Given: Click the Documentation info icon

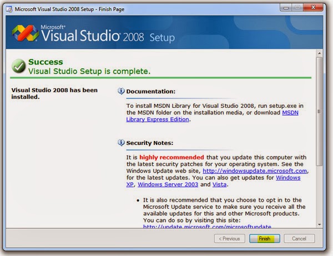Looking at the screenshot, I should coord(121,91).
